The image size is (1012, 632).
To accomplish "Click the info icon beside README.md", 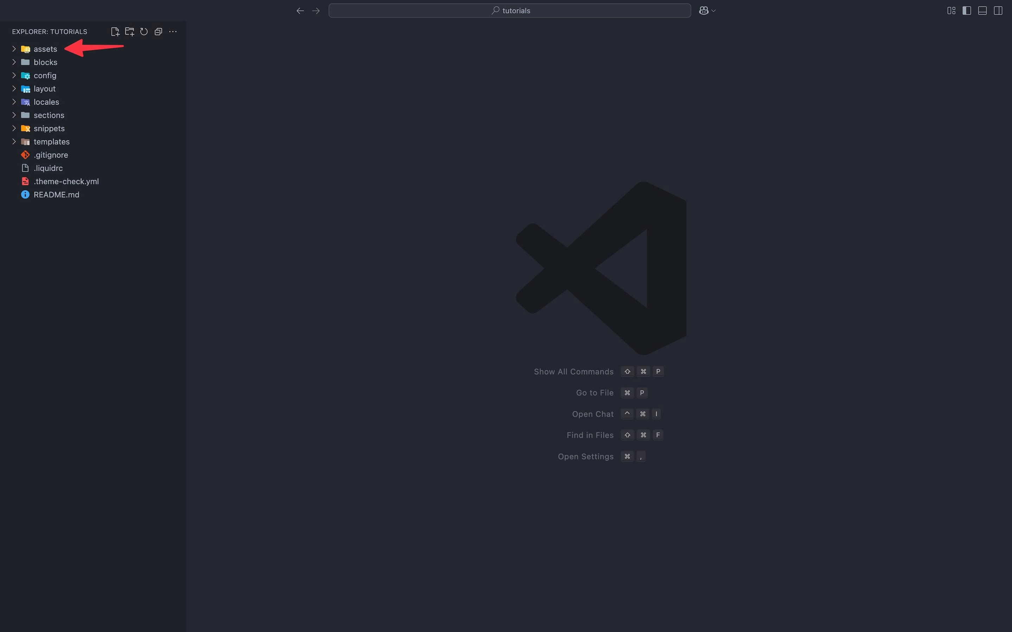I will [26, 195].
